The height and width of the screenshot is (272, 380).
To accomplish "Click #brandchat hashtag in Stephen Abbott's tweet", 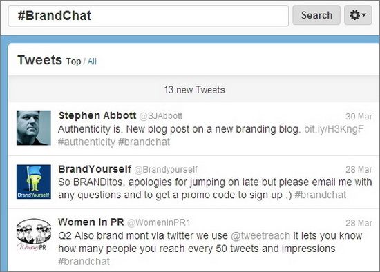I will (144, 142).
